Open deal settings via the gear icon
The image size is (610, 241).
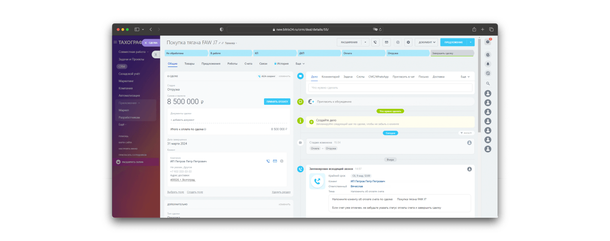pyautogui.click(x=408, y=42)
